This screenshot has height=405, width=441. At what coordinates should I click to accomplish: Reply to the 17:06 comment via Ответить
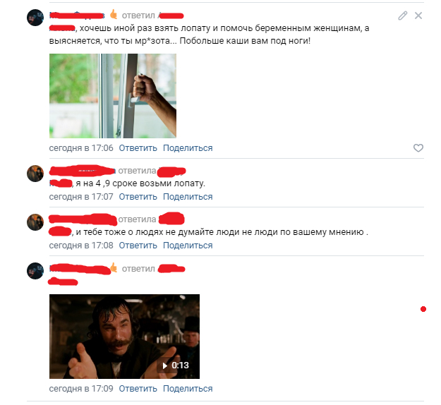(138, 148)
